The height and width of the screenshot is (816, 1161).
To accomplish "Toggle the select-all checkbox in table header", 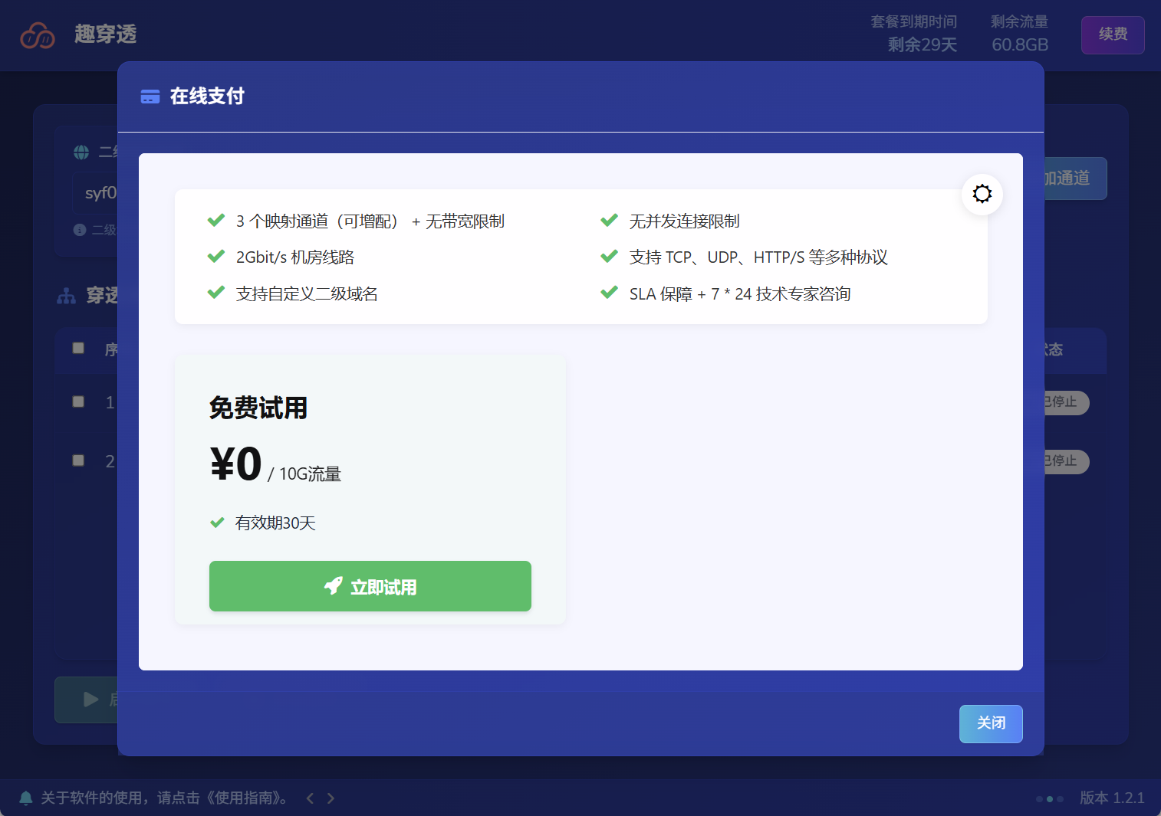I will click(x=78, y=349).
